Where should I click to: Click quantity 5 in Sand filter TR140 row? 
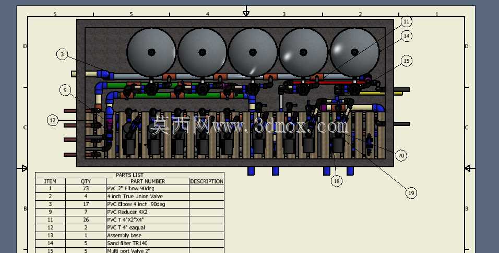[x=86, y=243]
